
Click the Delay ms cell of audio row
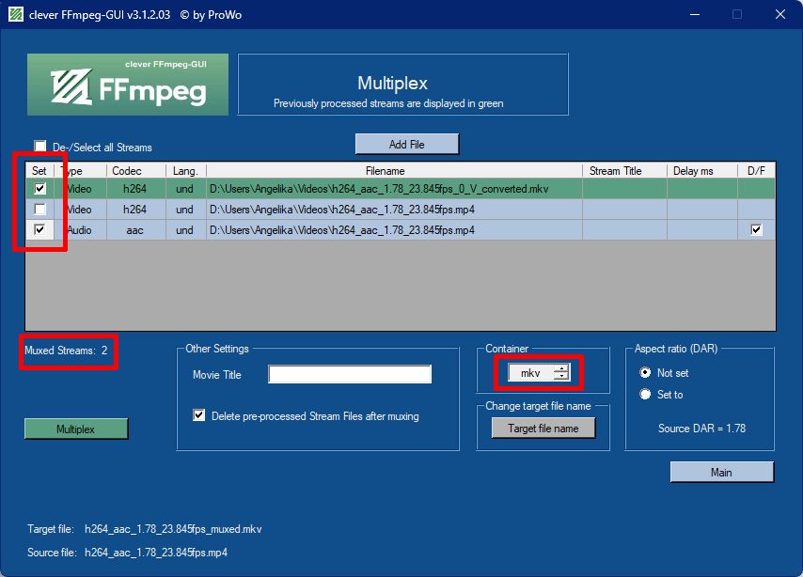point(702,230)
